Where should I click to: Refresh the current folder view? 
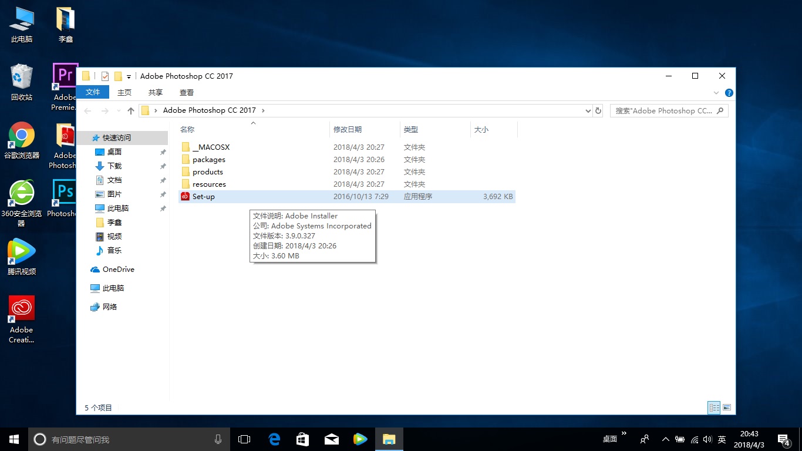click(x=598, y=110)
